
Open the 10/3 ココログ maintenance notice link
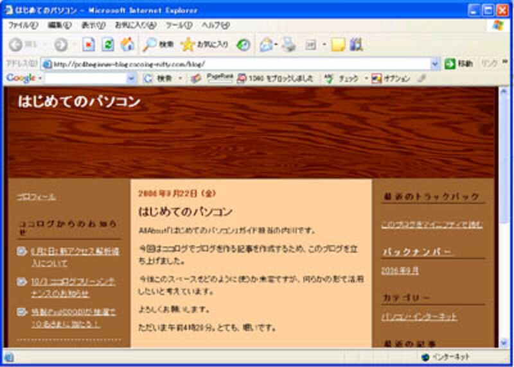[x=73, y=287]
